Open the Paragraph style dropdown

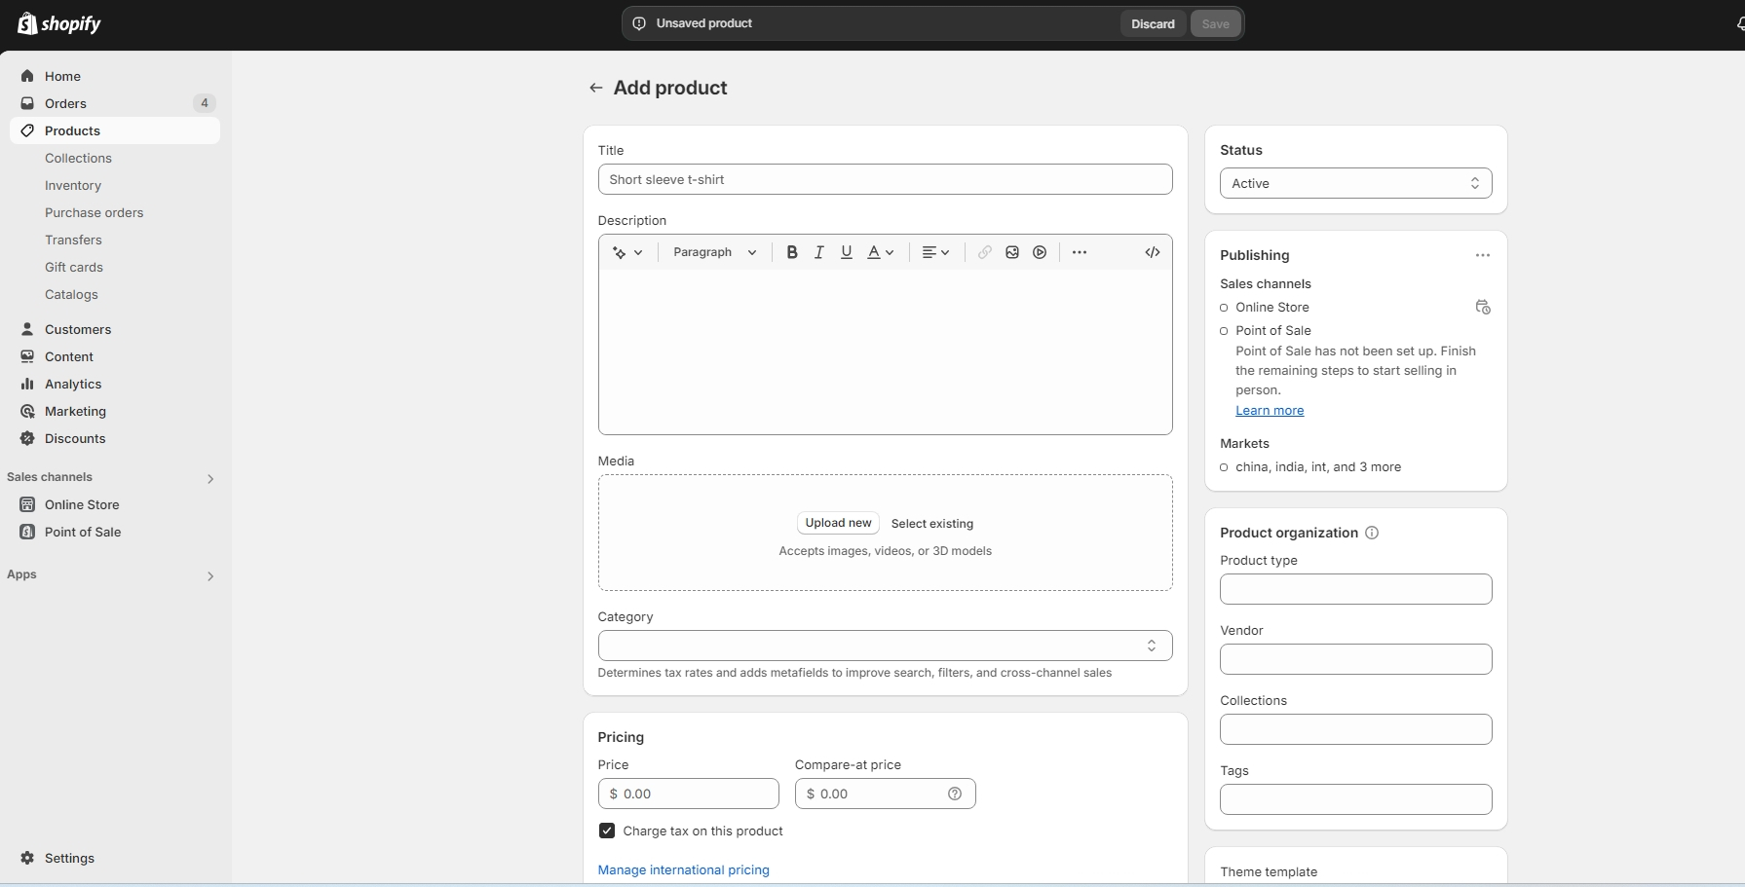click(x=714, y=252)
